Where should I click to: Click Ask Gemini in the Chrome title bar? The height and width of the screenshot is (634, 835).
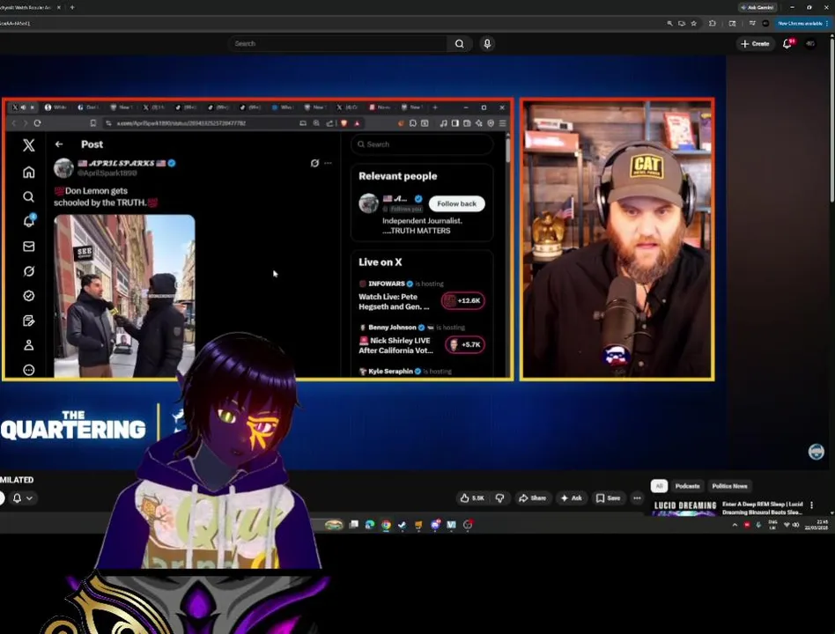[757, 7]
